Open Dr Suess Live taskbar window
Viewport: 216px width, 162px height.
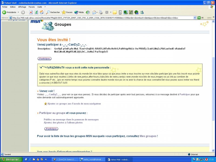pos(65,160)
